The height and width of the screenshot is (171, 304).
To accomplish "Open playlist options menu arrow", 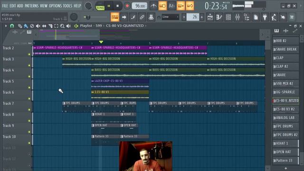I will pyautogui.click(x=6, y=26).
